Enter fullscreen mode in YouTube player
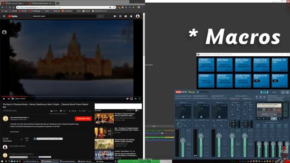 140,99
